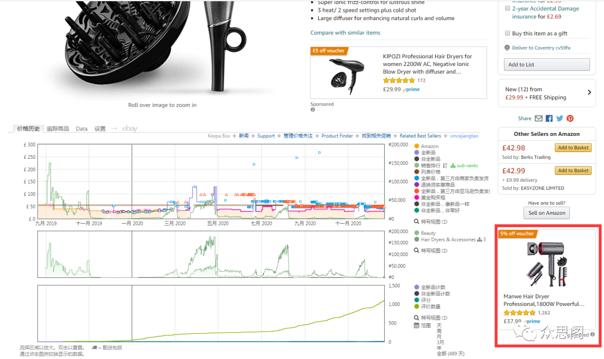
Task: Open Deliver to Coventry cv59fa link
Action: (541, 48)
